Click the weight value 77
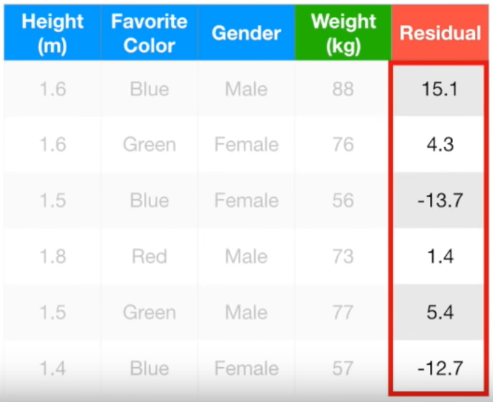493x402 pixels. click(343, 312)
